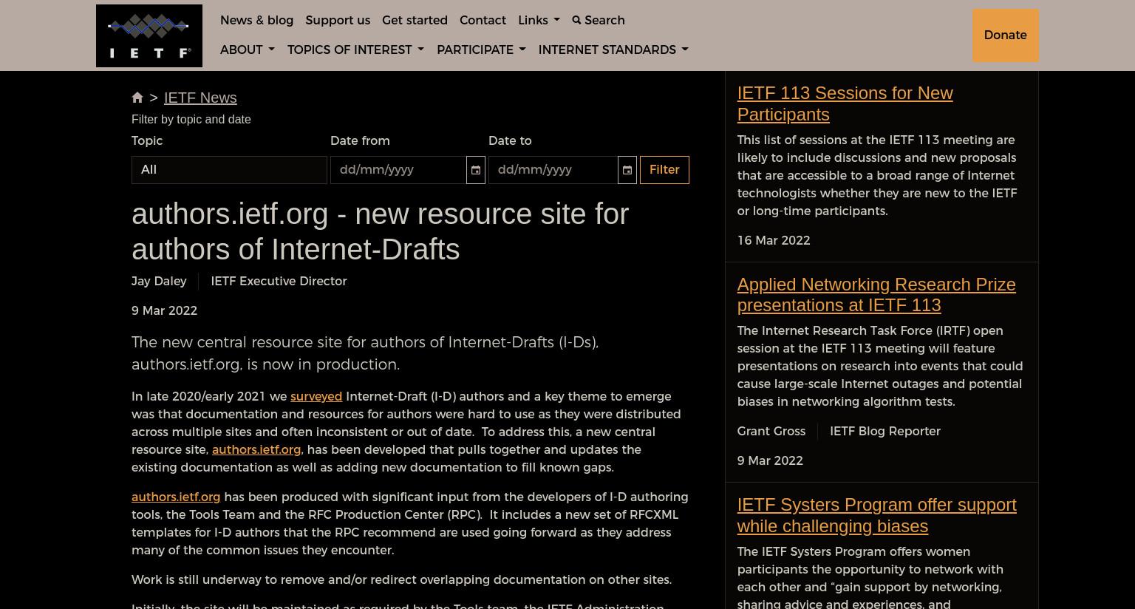Go to the home breadcrumb icon
The width and height of the screenshot is (1135, 609).
[x=137, y=98]
